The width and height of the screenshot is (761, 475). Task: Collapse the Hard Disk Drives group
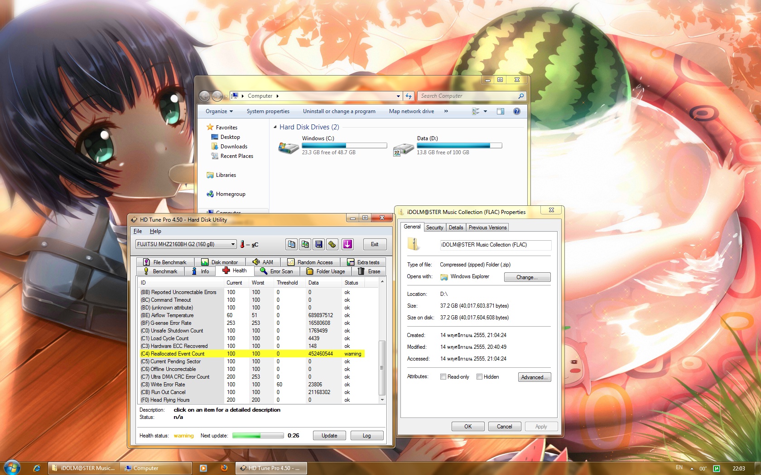click(275, 127)
